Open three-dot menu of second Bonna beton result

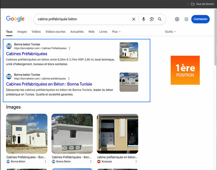(x=69, y=79)
